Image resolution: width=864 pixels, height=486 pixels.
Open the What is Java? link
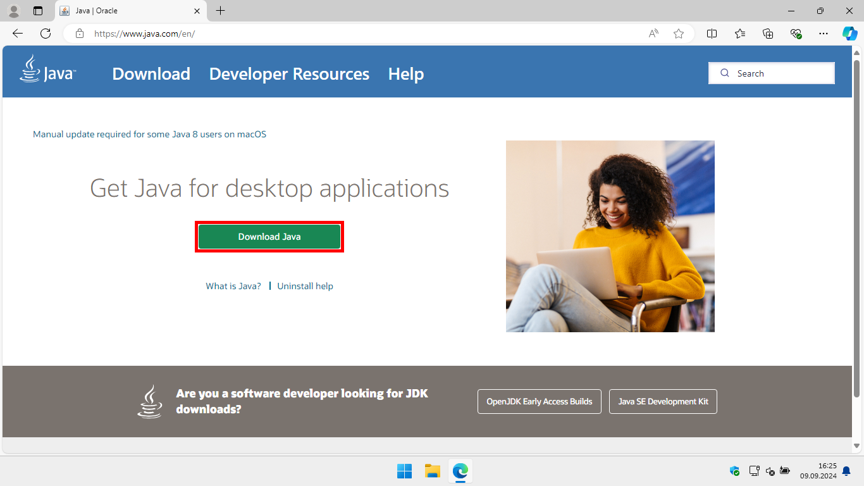pyautogui.click(x=233, y=286)
